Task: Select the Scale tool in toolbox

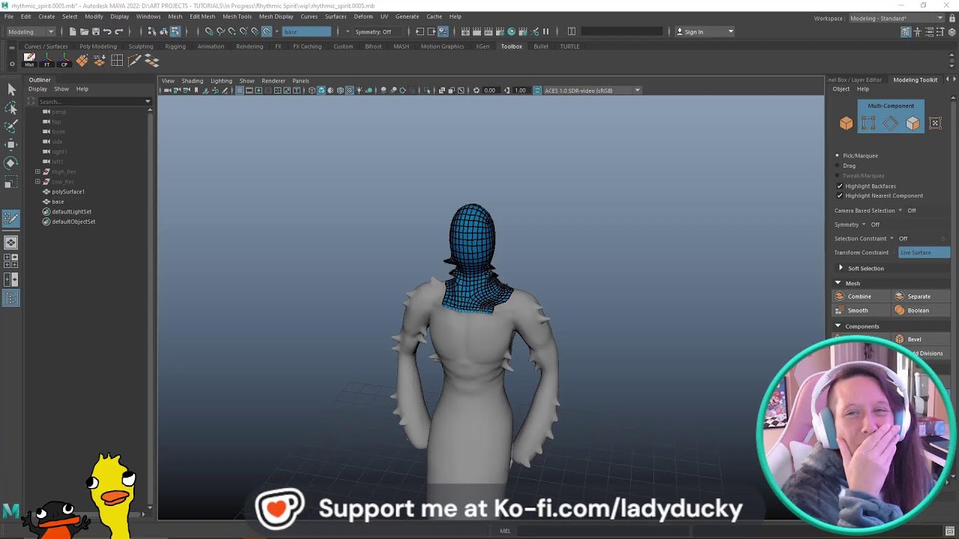Action: [11, 181]
